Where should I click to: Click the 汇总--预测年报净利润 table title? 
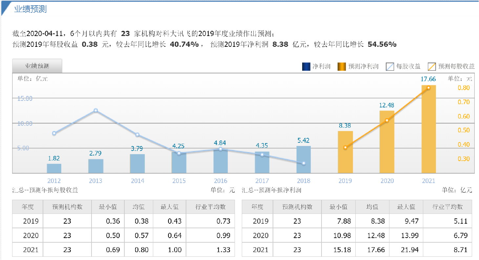pos(271,190)
